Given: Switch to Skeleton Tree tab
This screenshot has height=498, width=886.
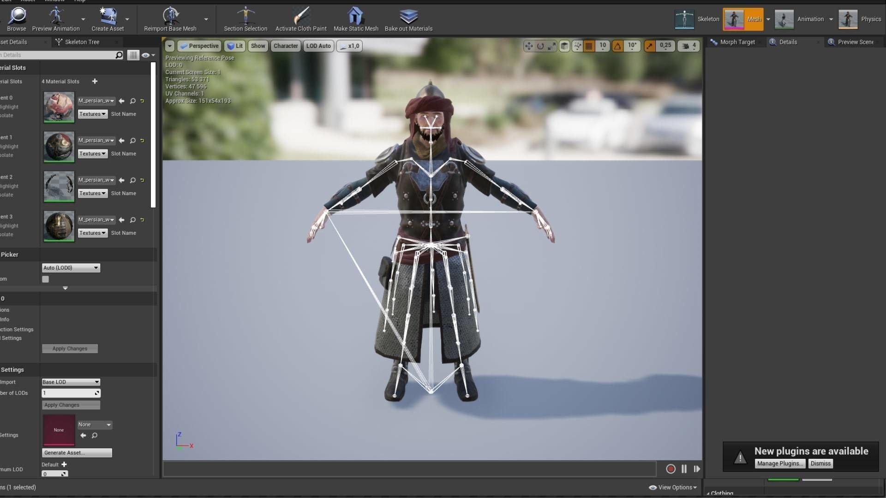Looking at the screenshot, I should click(82, 42).
